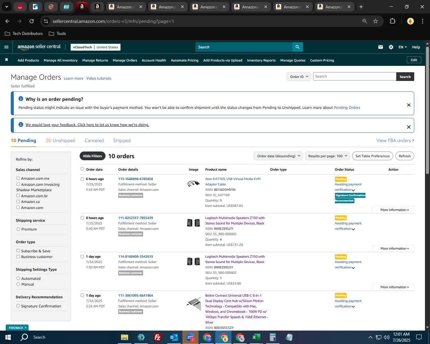This screenshot has width=430, height=344.
Task: Open Zoom from the taskbar
Action: tap(190, 337)
